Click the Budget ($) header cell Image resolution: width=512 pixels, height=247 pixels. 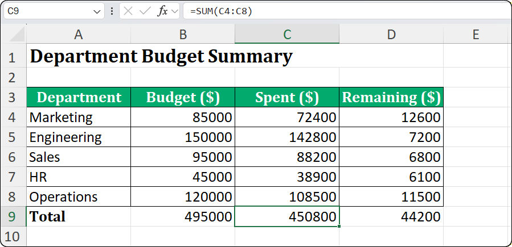click(x=183, y=97)
